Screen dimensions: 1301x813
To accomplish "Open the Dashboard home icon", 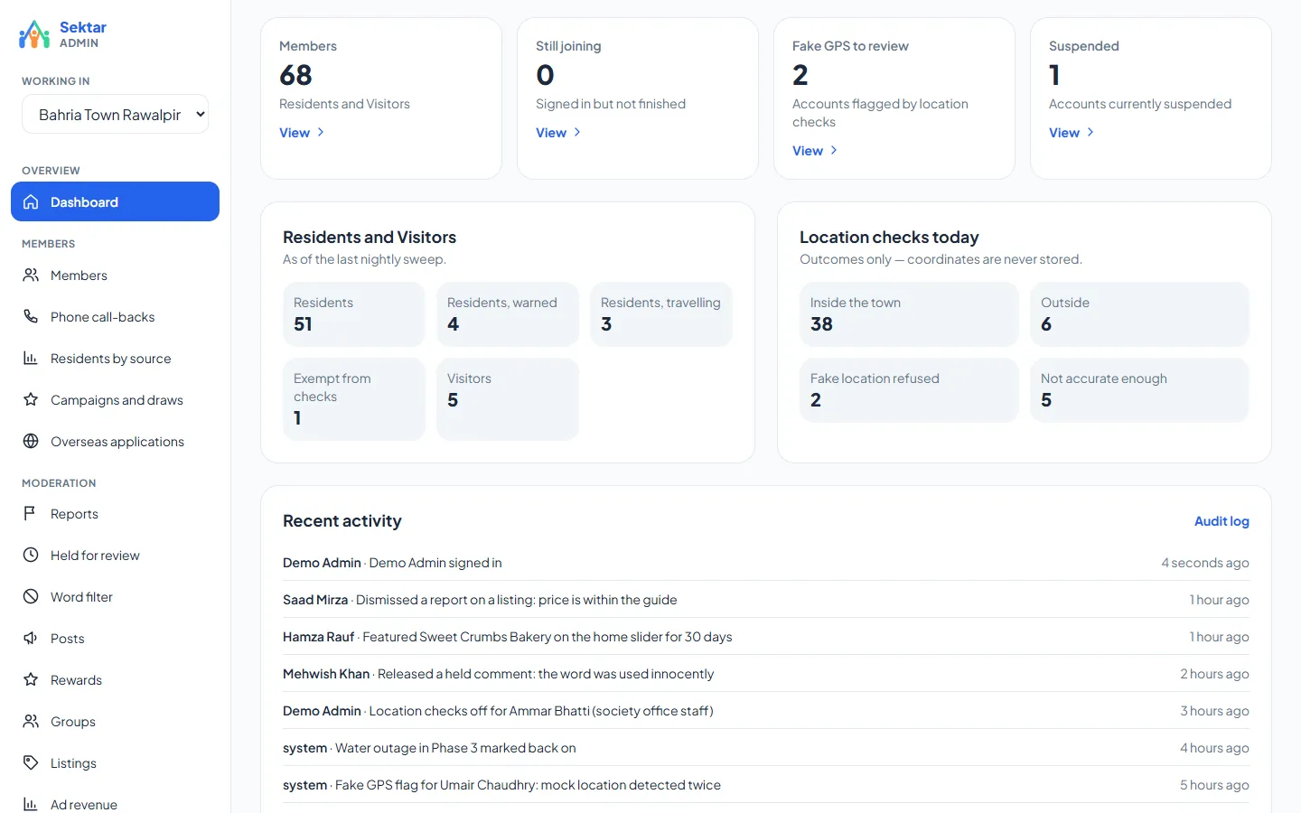I will tap(31, 202).
